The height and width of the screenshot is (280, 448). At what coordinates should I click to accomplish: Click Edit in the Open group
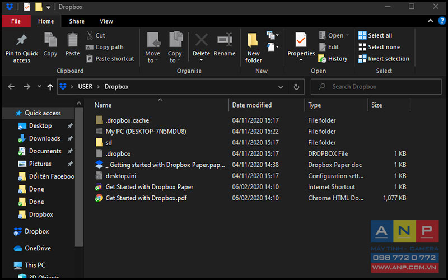click(x=329, y=47)
